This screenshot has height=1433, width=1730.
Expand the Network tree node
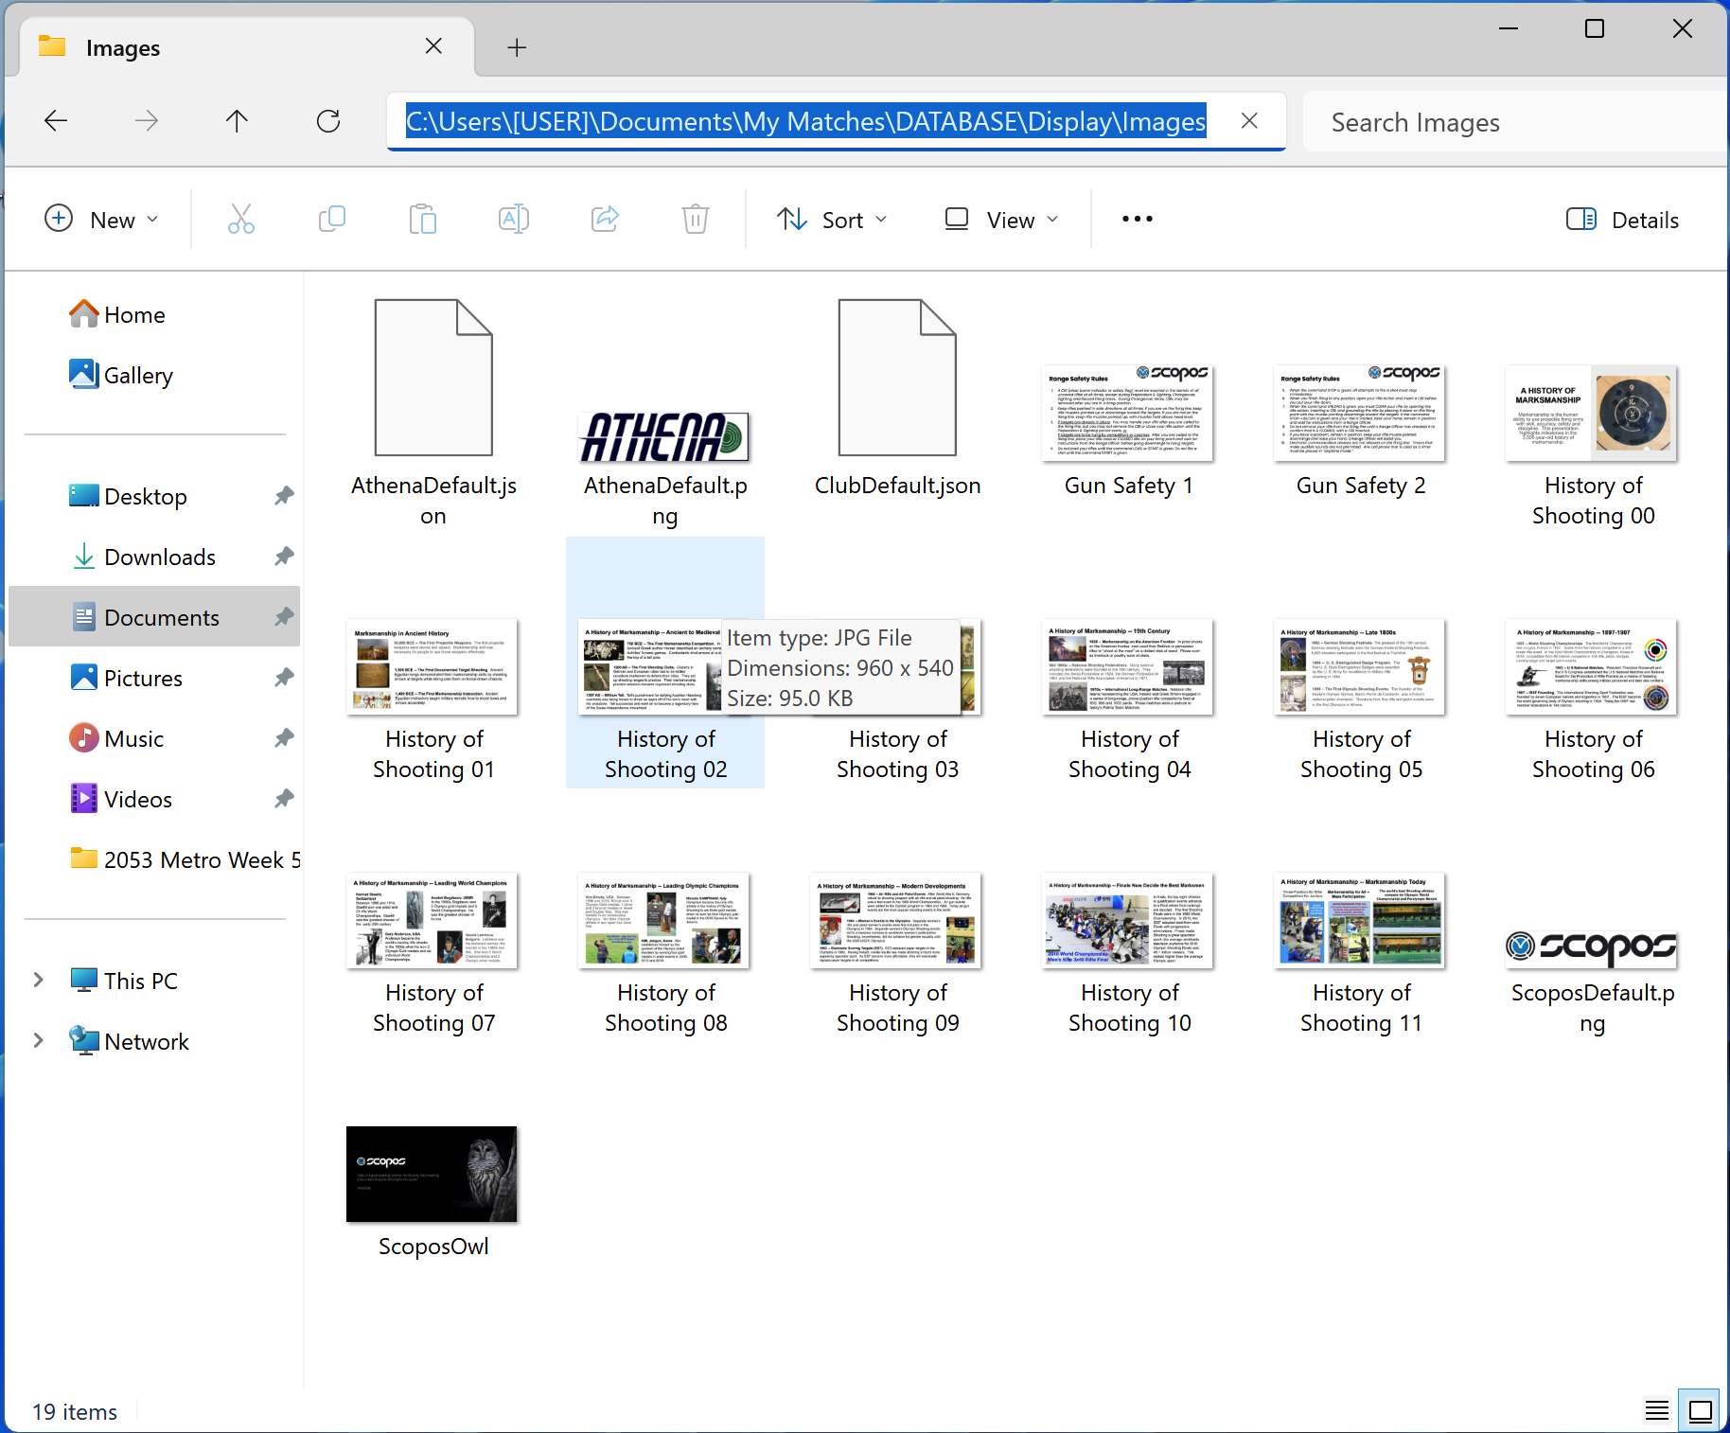(x=39, y=1041)
